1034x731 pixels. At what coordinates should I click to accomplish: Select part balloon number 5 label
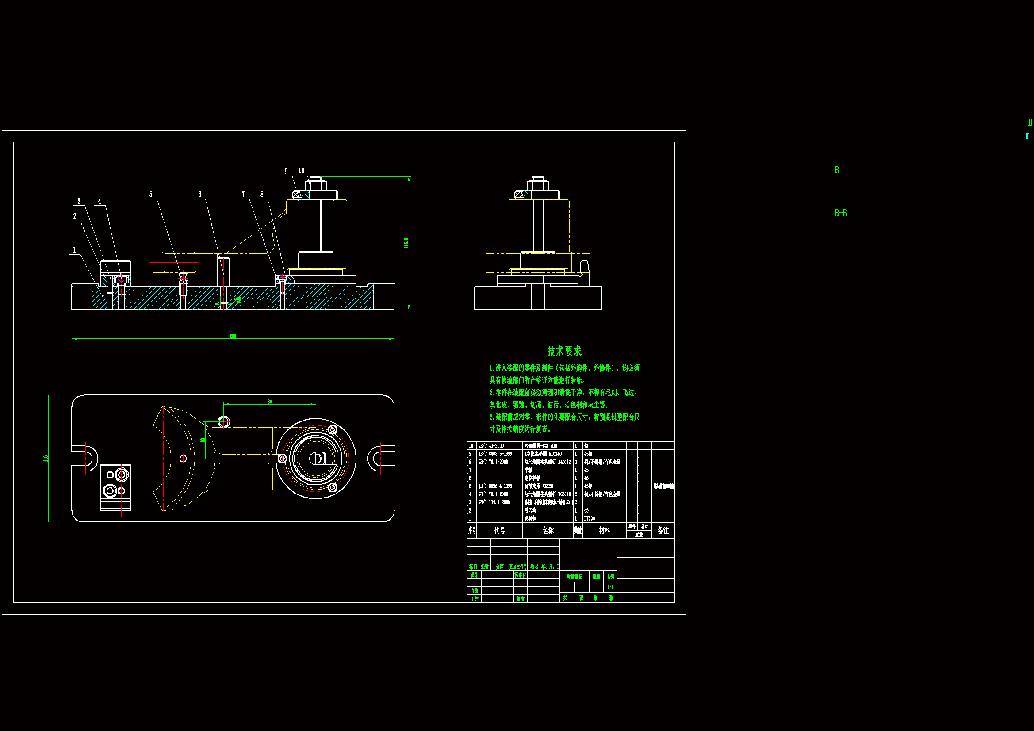[151, 195]
